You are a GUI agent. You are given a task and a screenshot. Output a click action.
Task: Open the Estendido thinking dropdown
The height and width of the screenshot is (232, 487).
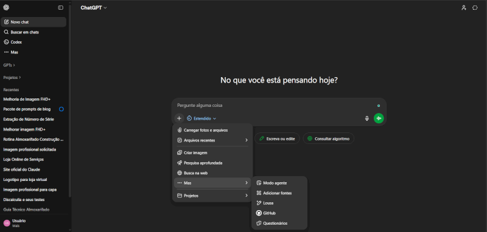pyautogui.click(x=201, y=118)
